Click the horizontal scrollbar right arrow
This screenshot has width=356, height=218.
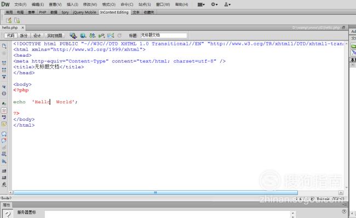(x=341, y=192)
